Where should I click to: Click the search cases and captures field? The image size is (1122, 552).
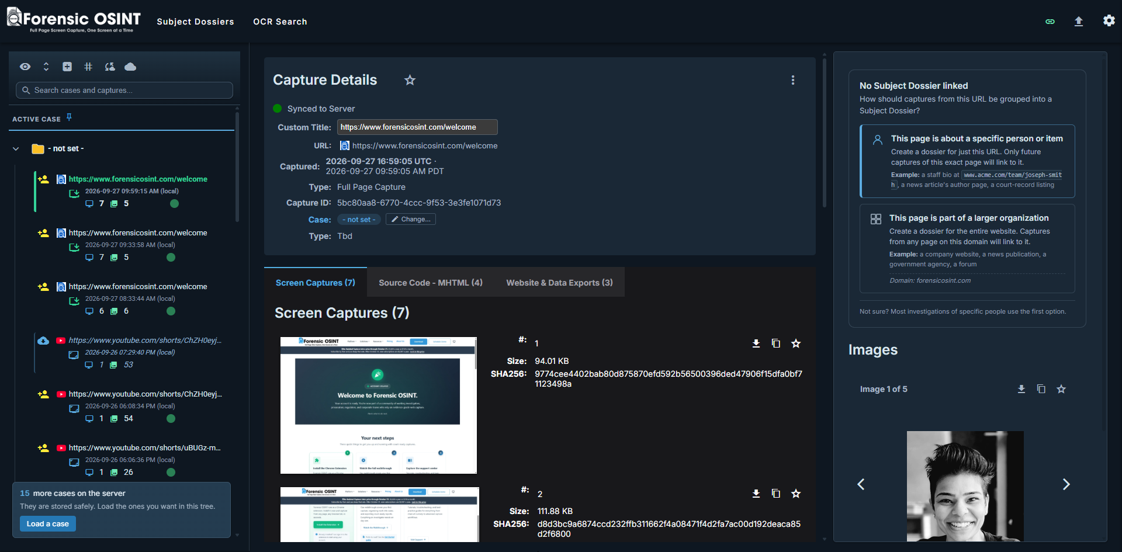124,91
